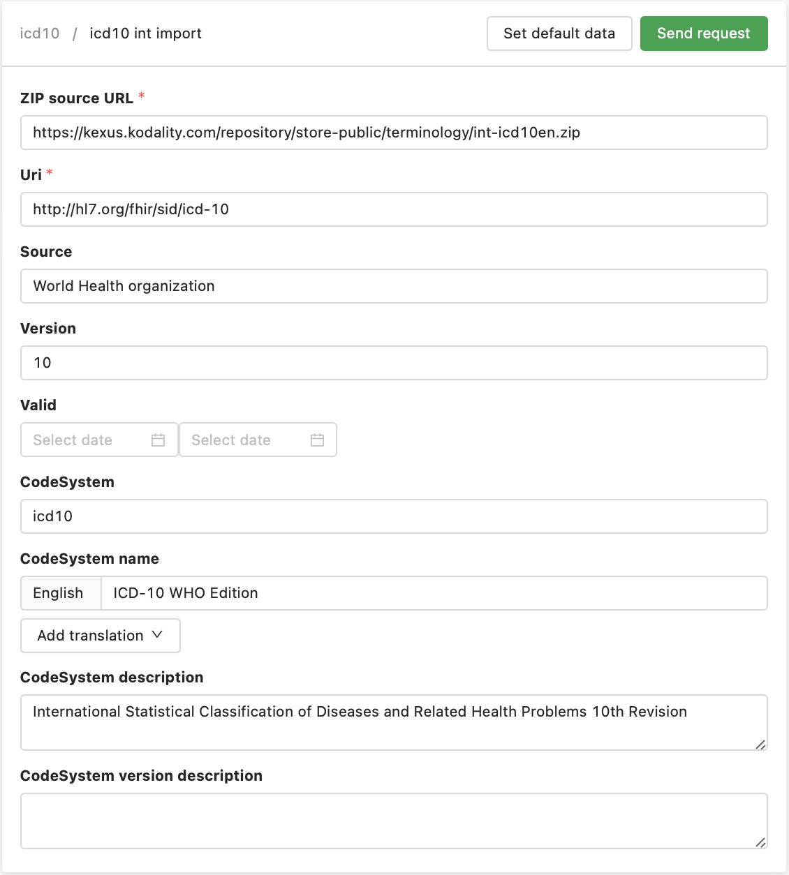
Task: Edit the Source field
Action: (394, 286)
